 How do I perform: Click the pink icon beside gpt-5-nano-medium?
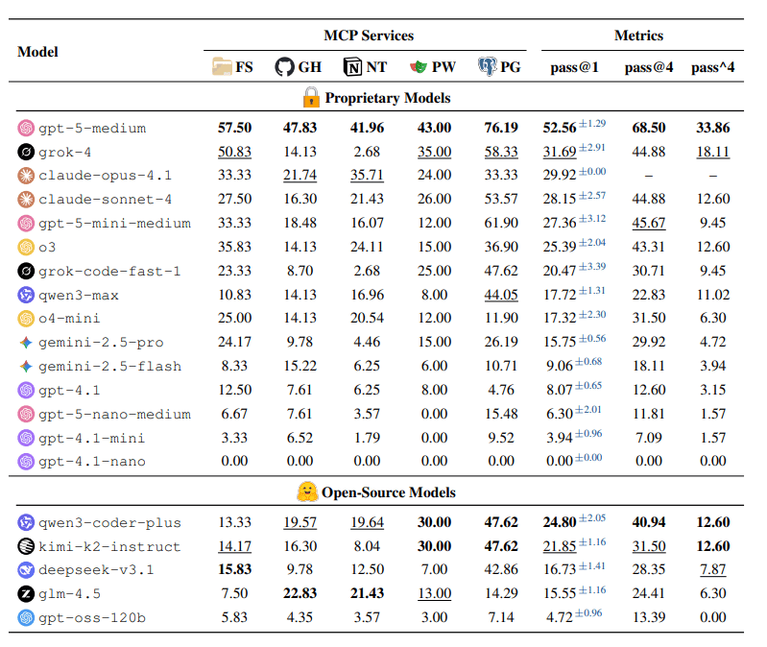pos(26,414)
